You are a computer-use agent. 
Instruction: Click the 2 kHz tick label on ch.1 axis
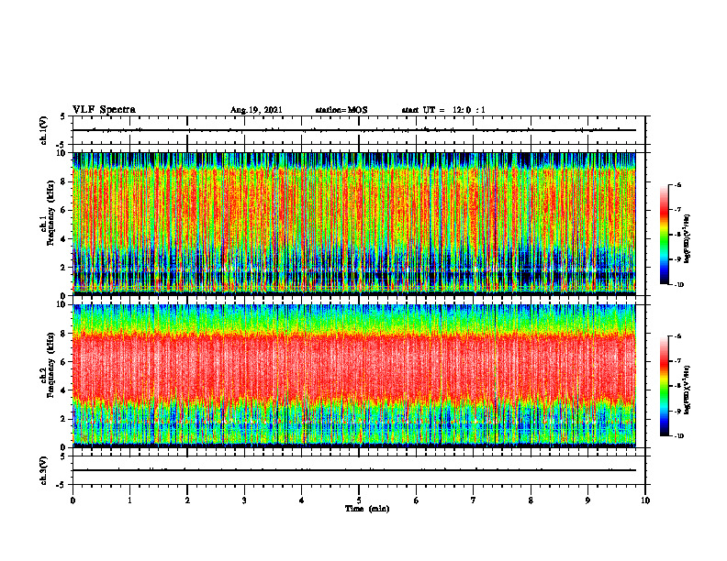point(63,267)
